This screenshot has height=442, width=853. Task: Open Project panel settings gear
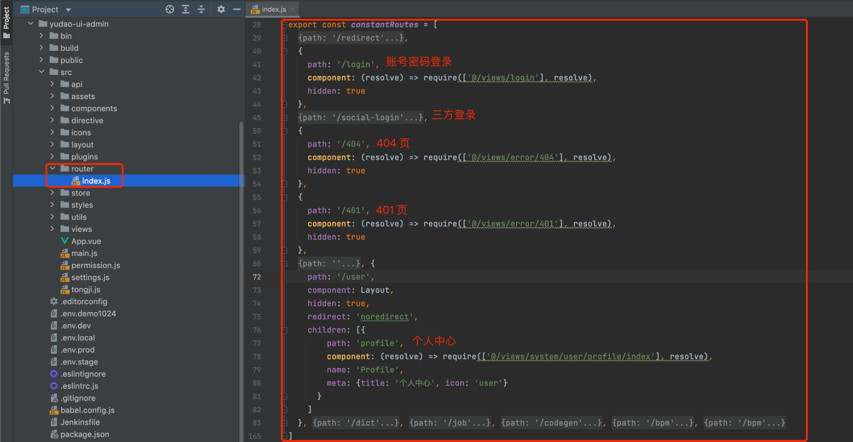pos(221,10)
